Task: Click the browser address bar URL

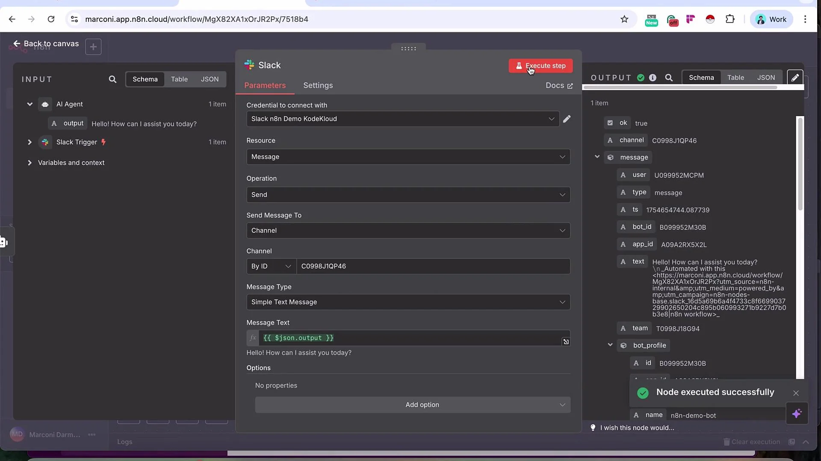Action: [197, 19]
